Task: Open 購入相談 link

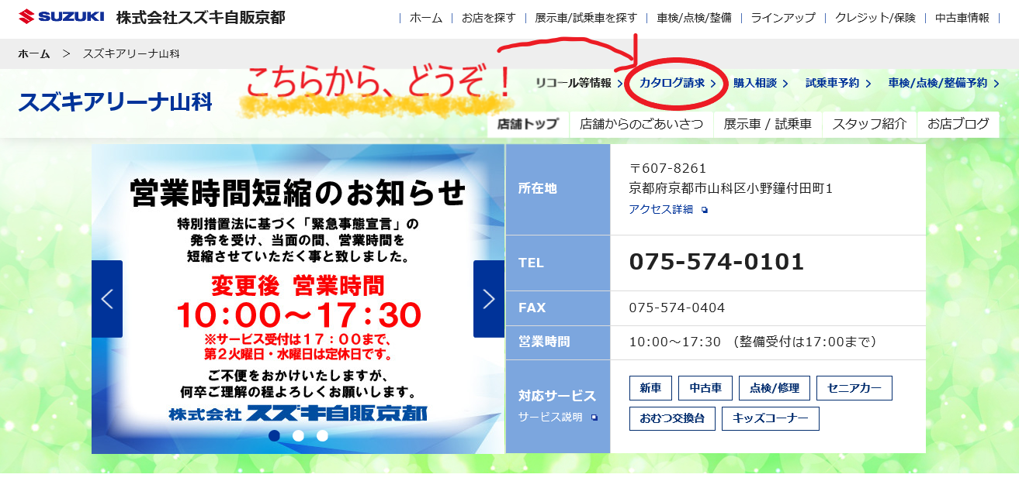Action: pyautogui.click(x=761, y=83)
